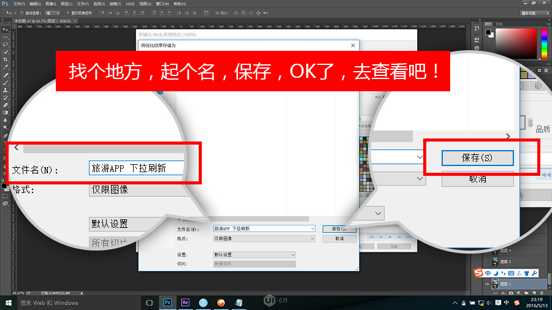Open the 设置 dropdown (默认设置)

pyautogui.click(x=254, y=255)
